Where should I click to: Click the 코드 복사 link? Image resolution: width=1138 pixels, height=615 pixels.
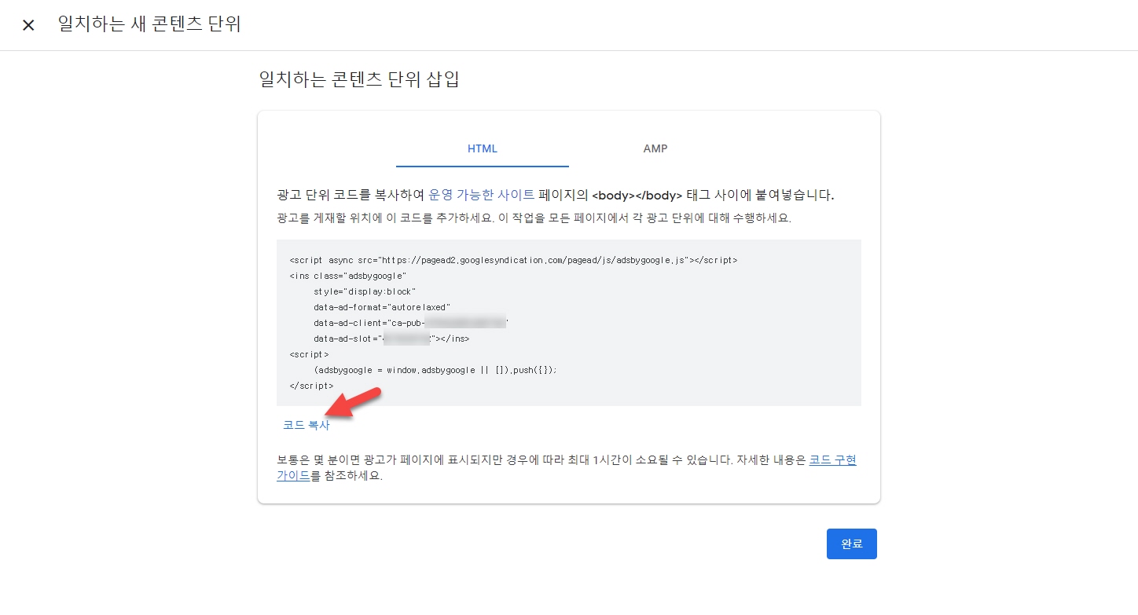pos(307,425)
